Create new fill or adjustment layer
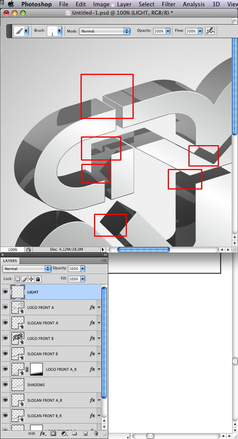This screenshot has width=238, height=439. click(x=64, y=433)
